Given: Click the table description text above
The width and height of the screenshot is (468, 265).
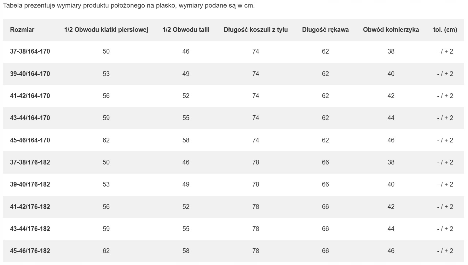Looking at the screenshot, I should pyautogui.click(x=129, y=6).
